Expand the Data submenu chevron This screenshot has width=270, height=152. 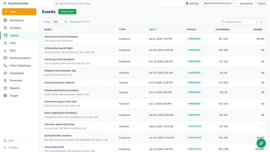[x=33, y=50]
